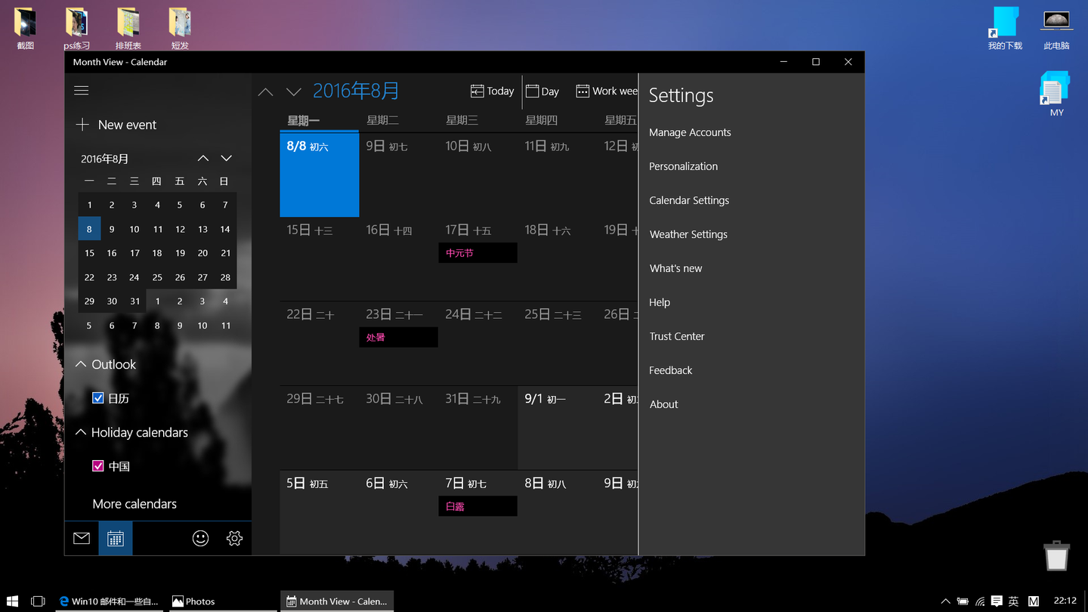Select the 8/8 today cell

(319, 175)
